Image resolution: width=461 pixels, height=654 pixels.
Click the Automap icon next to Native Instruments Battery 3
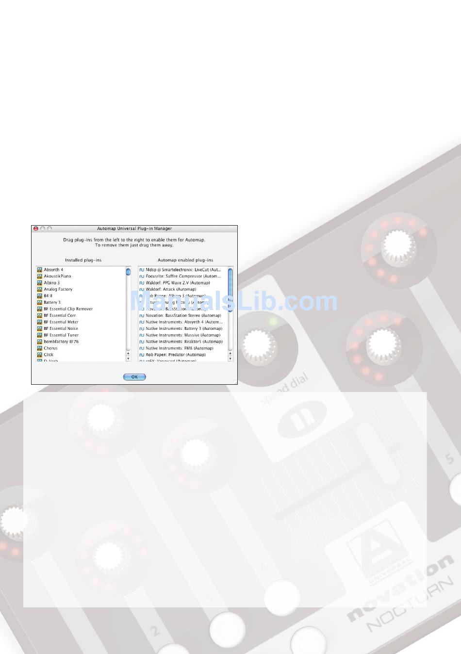[142, 328]
